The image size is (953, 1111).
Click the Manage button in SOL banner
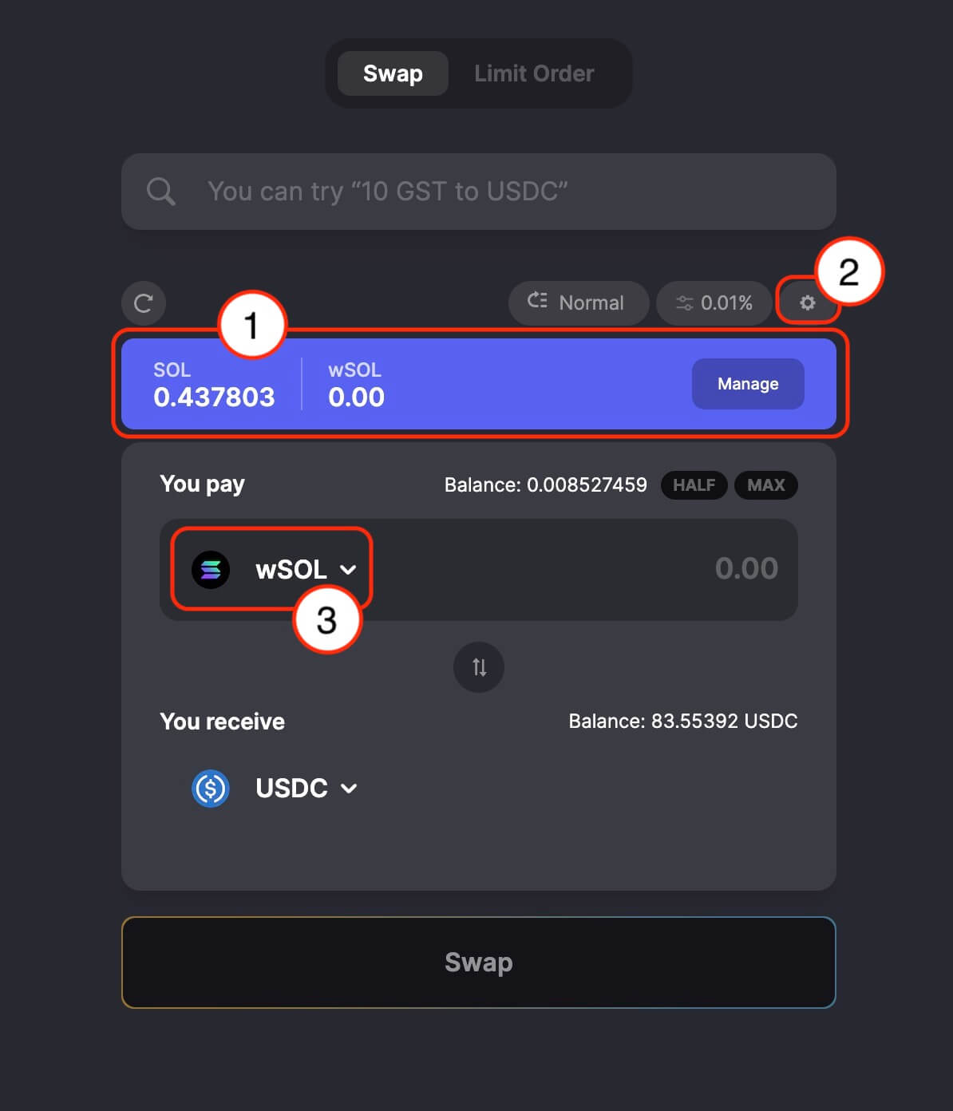click(748, 384)
